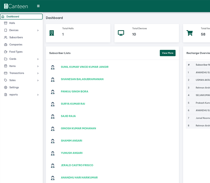The image size is (210, 183).
Task: Expand the Cards submenu arrow
Action: point(38,59)
